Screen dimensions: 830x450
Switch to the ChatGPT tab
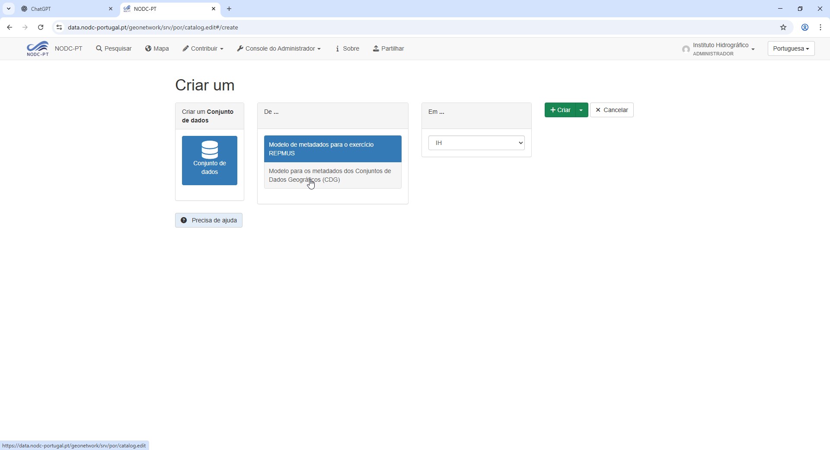[65, 9]
